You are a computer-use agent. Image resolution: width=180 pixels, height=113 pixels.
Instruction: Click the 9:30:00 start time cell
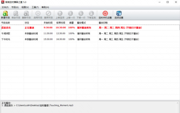pos(48,28)
